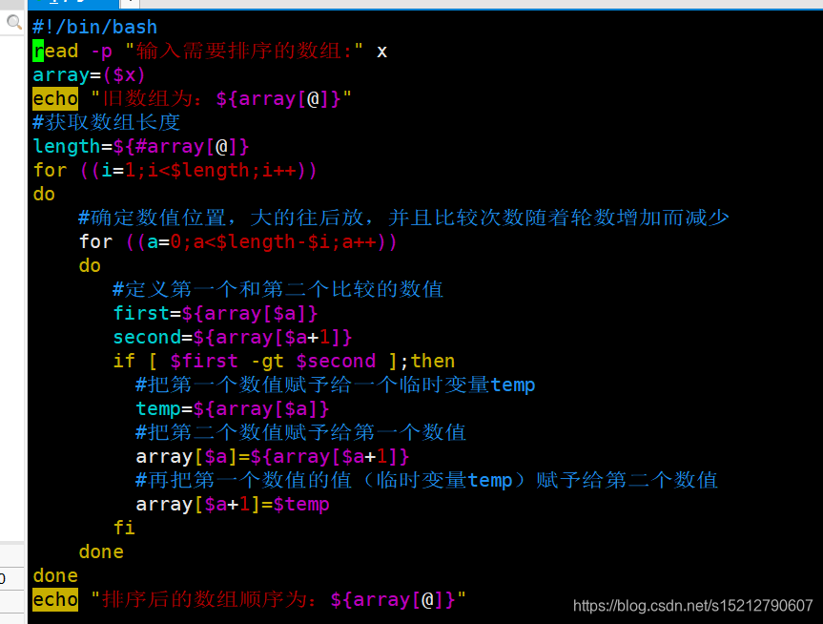Click the prompt string '输入需要排序的数组:'
The image size is (823, 624).
coord(244,51)
